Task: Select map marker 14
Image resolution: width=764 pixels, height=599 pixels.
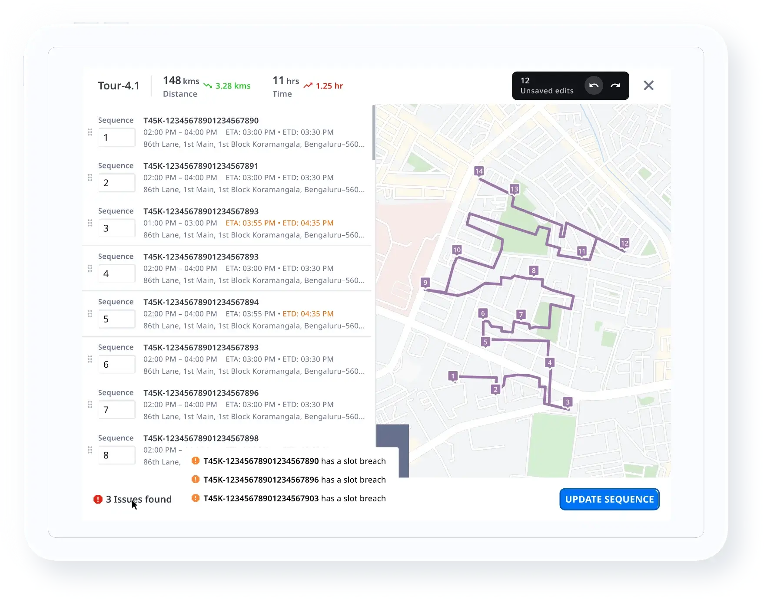Action: coord(479,171)
